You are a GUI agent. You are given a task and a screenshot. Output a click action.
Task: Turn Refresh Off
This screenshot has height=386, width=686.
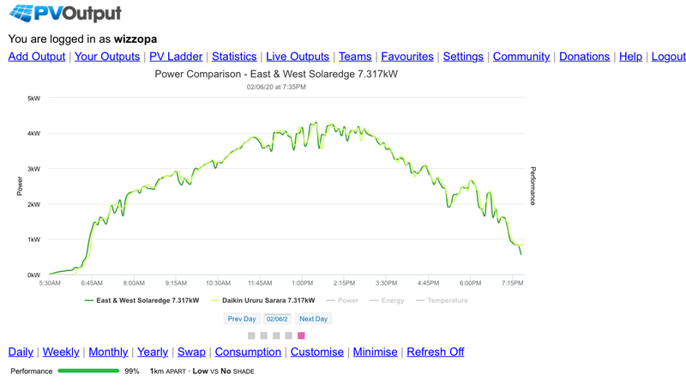(x=435, y=352)
